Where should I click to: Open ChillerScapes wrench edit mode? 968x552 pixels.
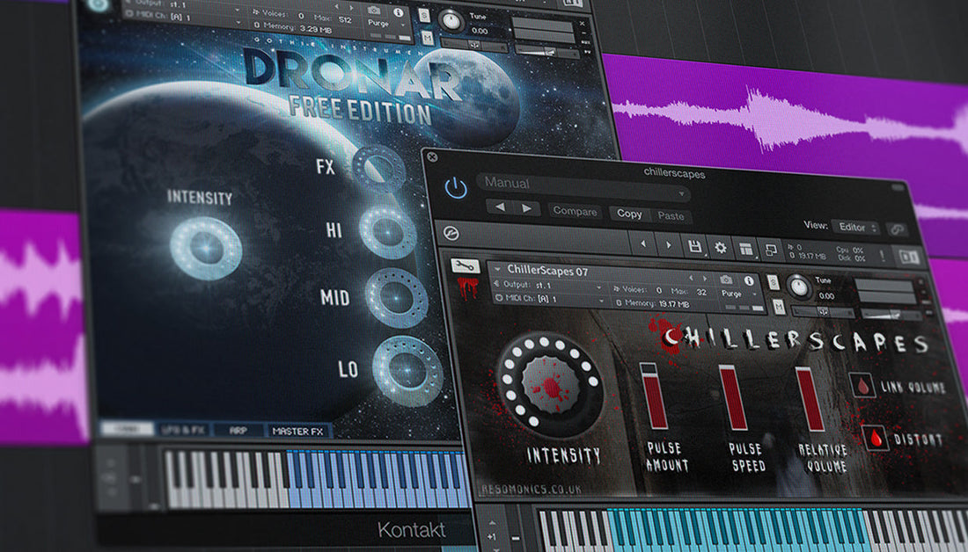click(x=465, y=265)
